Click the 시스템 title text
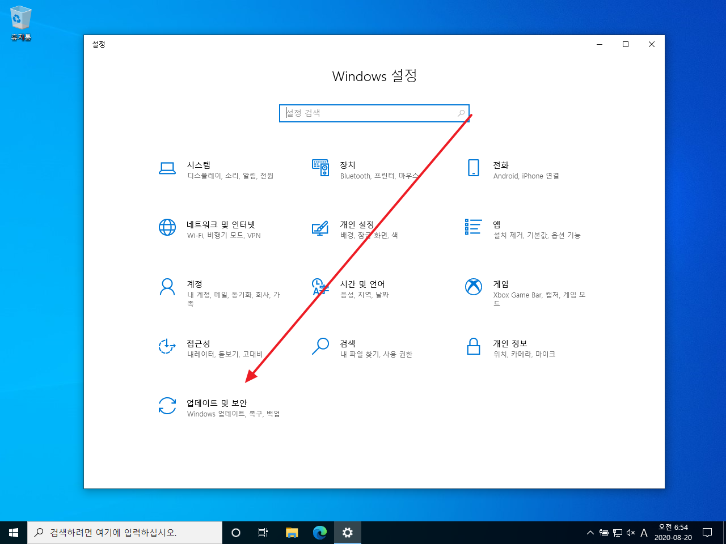This screenshot has height=544, width=726. [199, 165]
